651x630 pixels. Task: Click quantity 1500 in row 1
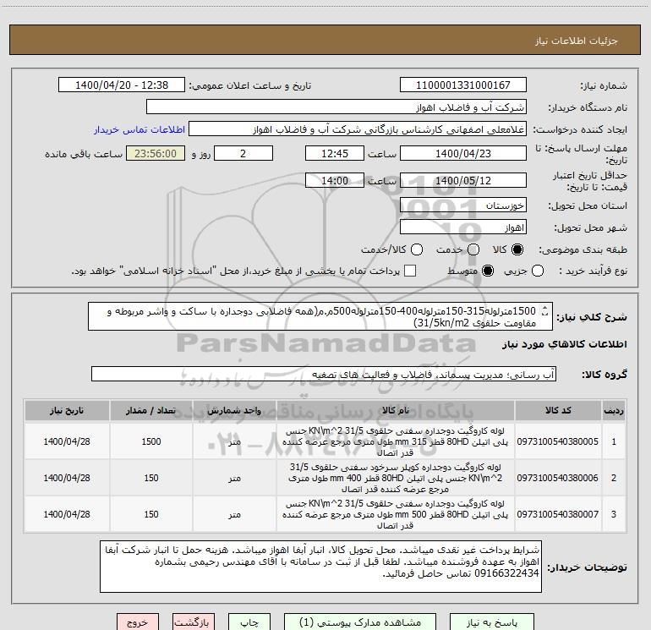pyautogui.click(x=151, y=441)
